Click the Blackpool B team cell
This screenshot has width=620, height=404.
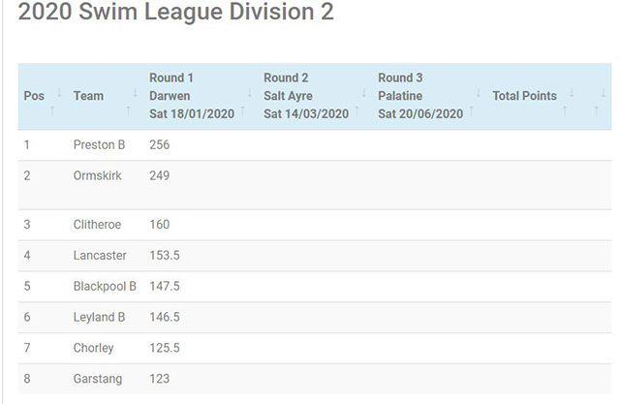105,287
